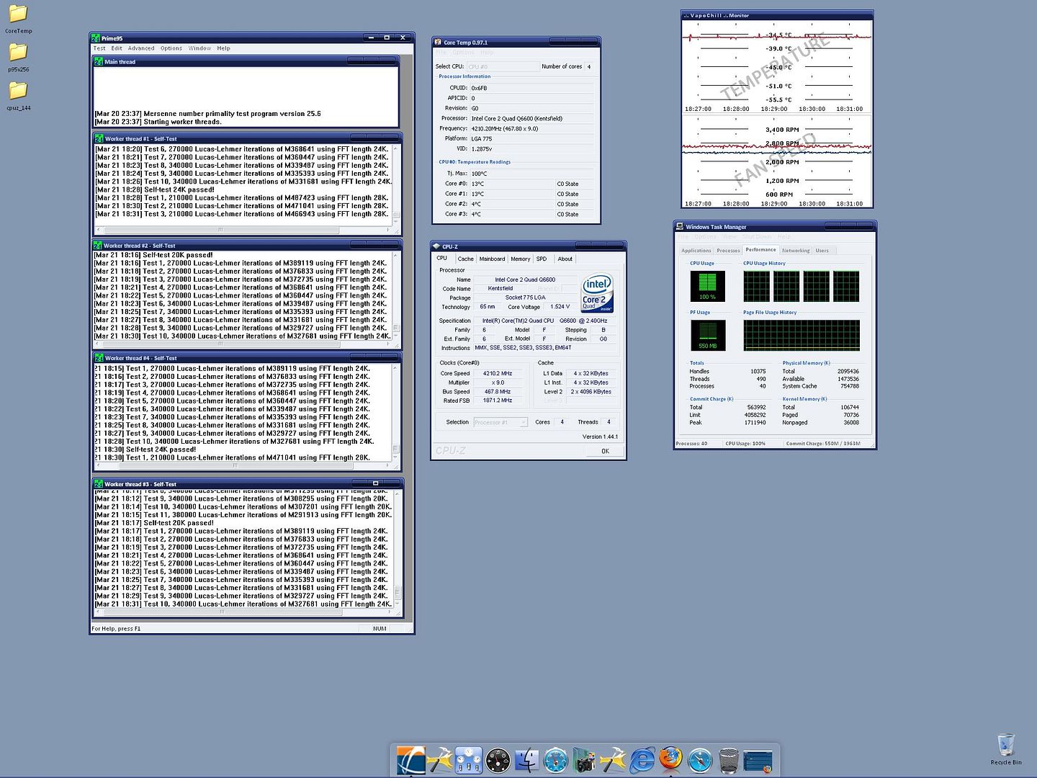Select the CPU tab in CPU-Z
Screen dimensions: 1037x778
442,258
